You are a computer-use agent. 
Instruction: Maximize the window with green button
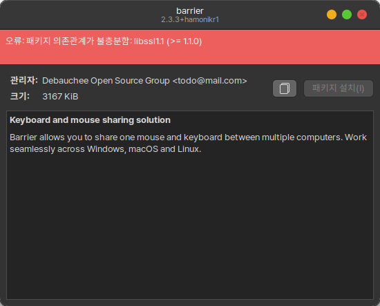pyautogui.click(x=347, y=15)
